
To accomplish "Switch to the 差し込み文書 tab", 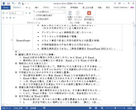I will pos(88,8).
